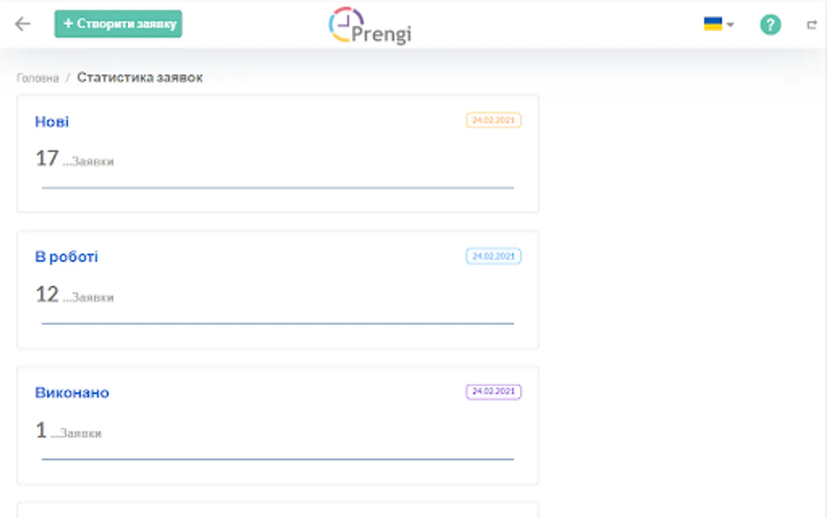This screenshot has height=518, width=827.
Task: Click the orange date badge in Нові card
Action: click(494, 120)
